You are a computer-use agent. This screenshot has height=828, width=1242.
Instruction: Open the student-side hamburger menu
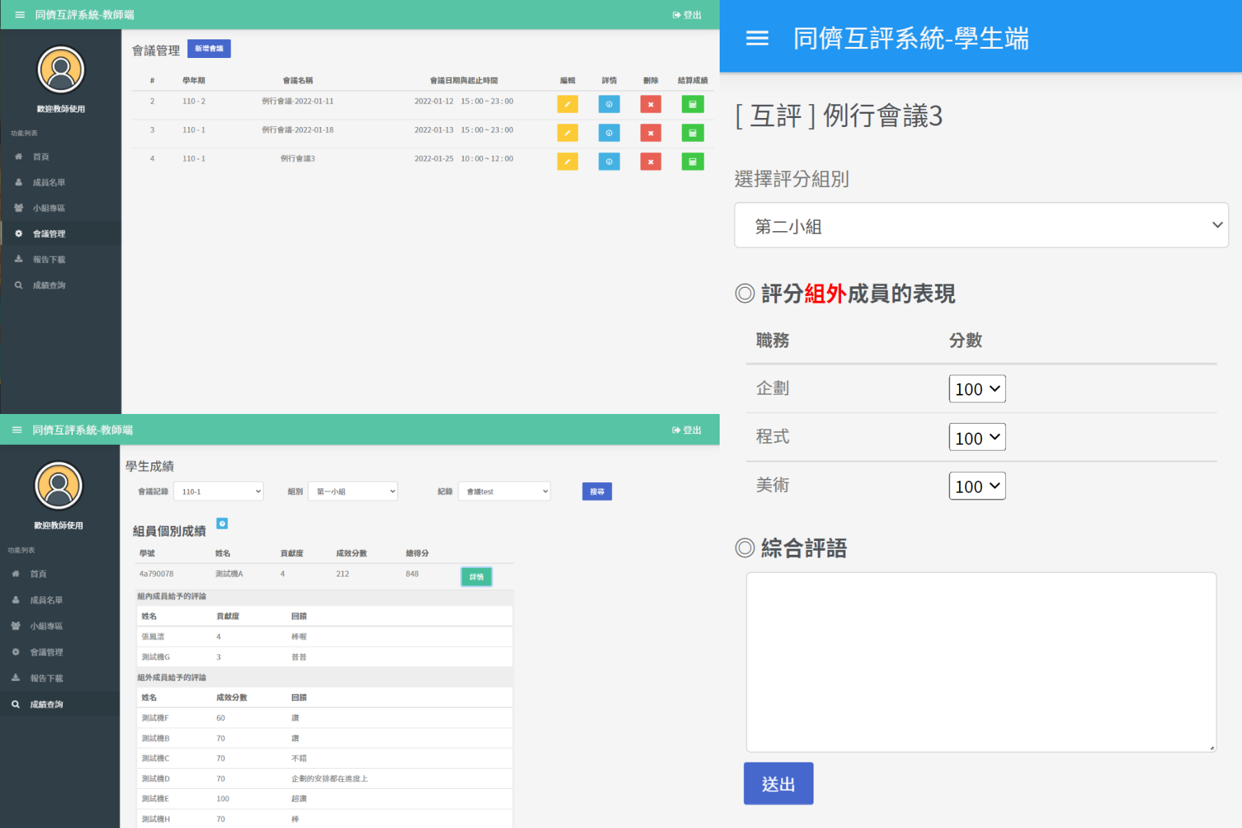[756, 39]
